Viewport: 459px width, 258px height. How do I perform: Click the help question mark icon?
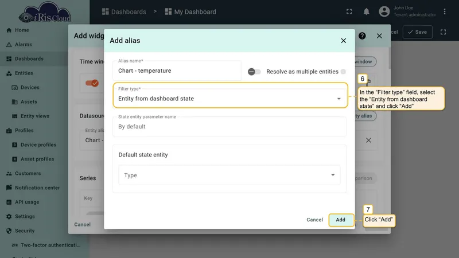click(362, 36)
